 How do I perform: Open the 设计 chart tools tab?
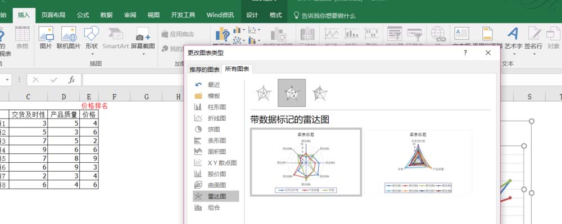[x=252, y=15]
